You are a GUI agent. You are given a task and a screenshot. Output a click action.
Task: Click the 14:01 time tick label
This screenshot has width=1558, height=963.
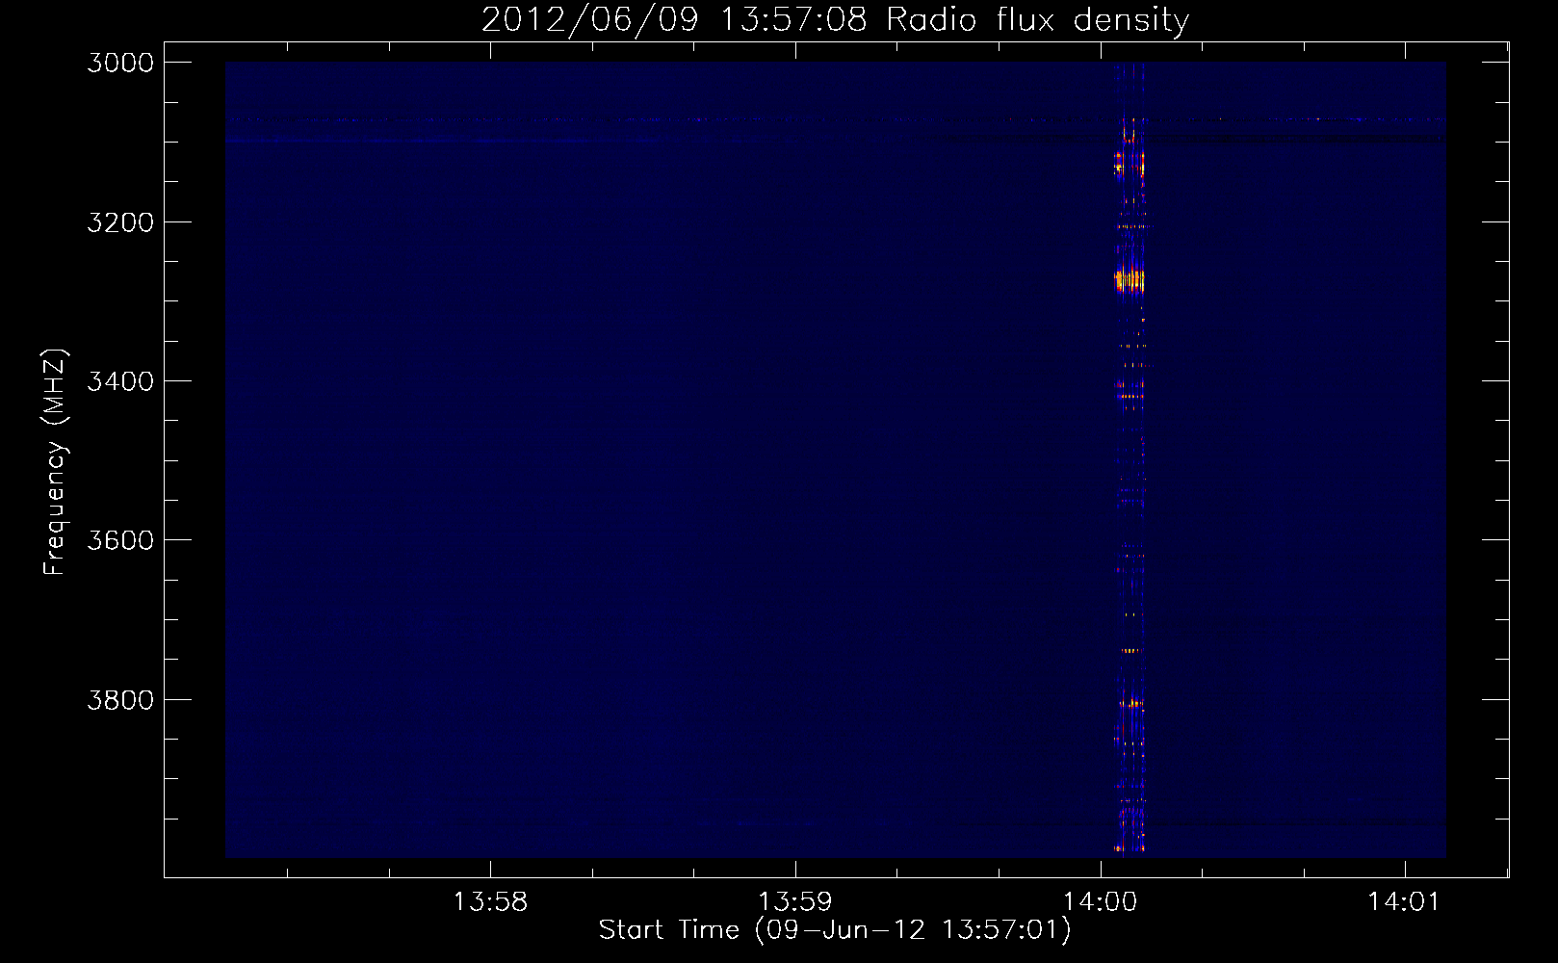[1404, 902]
